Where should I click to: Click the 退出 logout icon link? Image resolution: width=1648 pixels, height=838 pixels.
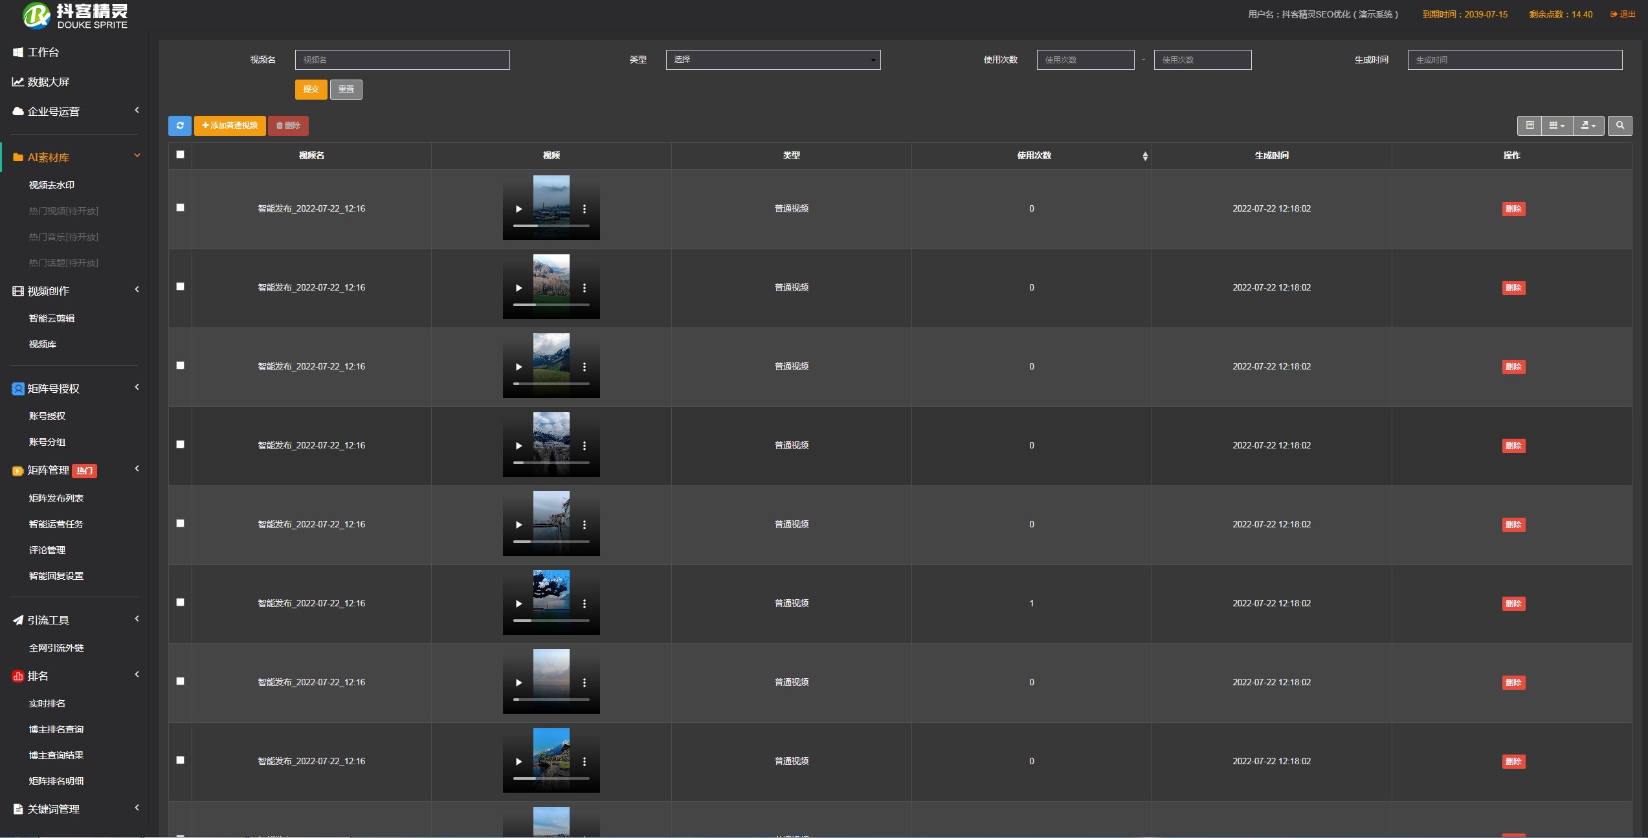click(x=1623, y=14)
